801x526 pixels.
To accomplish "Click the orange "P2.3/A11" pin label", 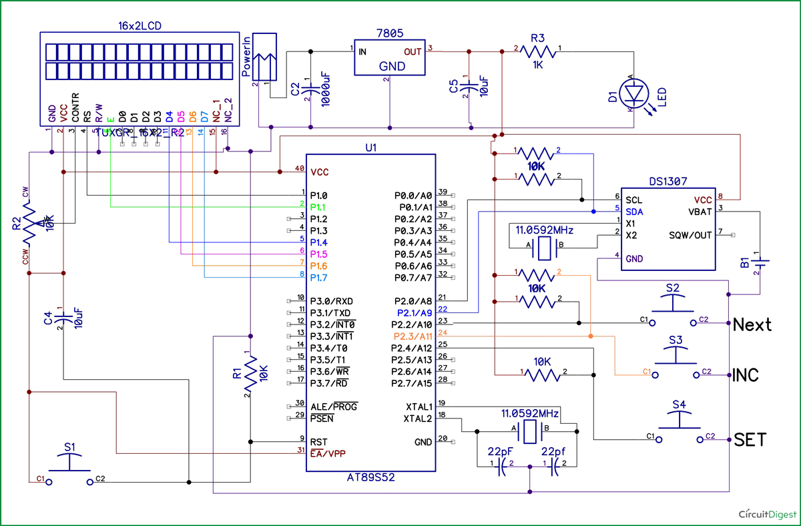I will pyautogui.click(x=413, y=336).
